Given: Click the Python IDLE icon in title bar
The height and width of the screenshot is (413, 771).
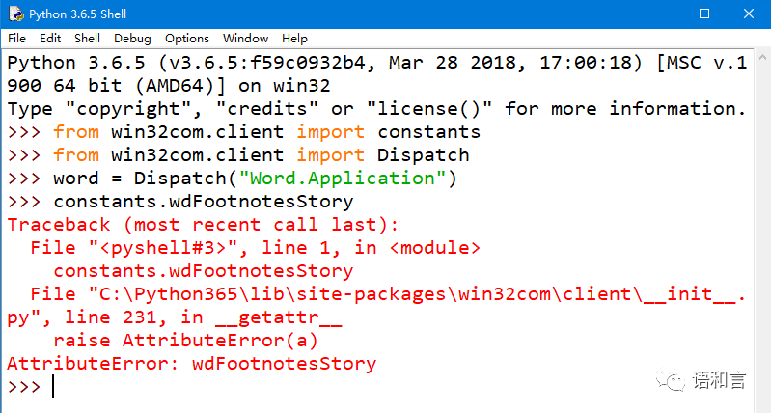Looking at the screenshot, I should (15, 14).
